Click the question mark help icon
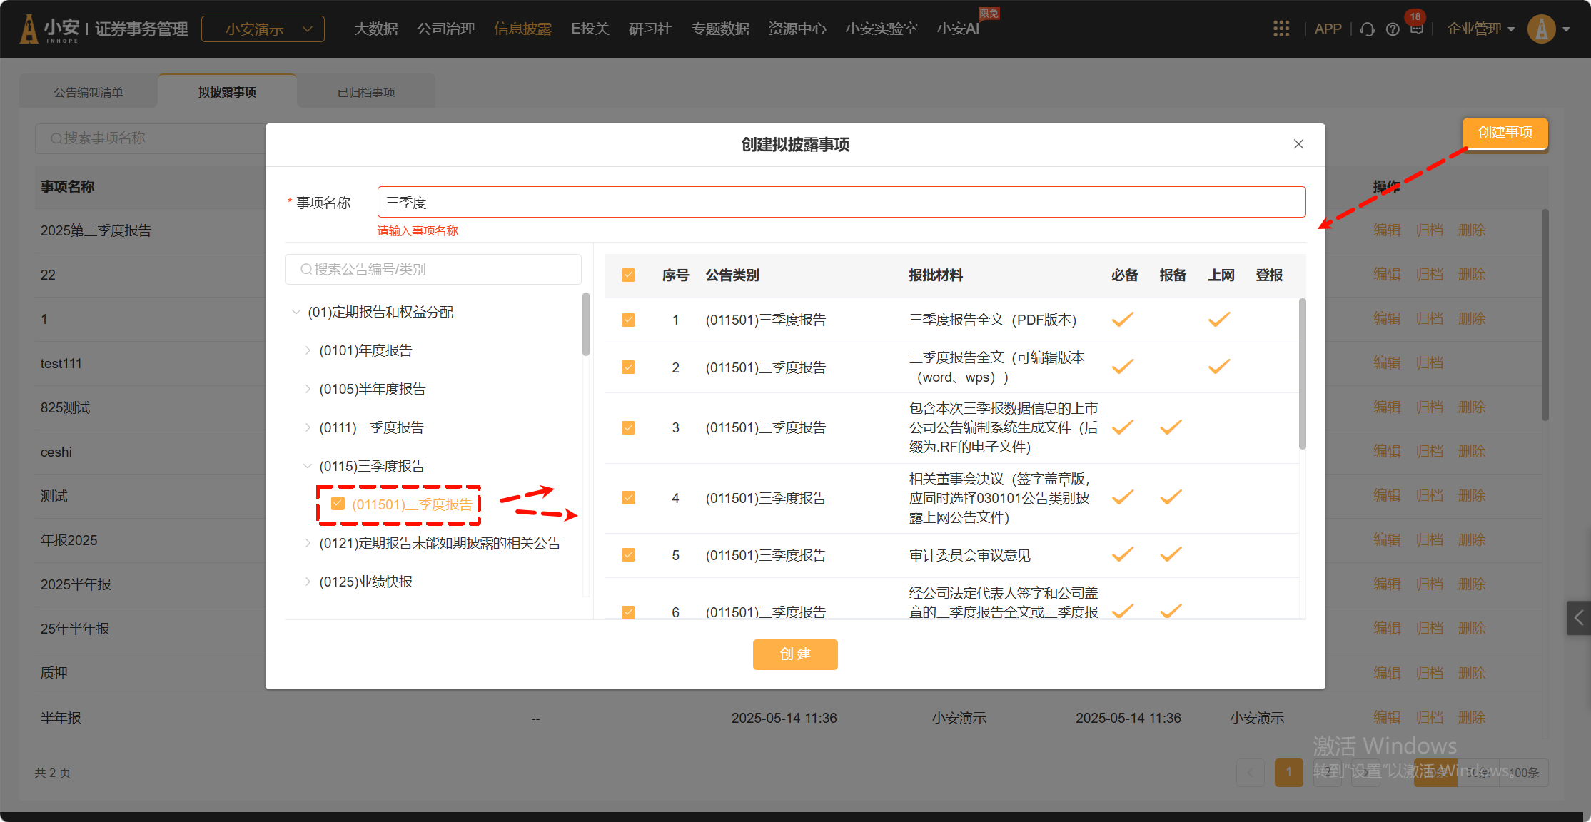The image size is (1591, 822). 1392,29
